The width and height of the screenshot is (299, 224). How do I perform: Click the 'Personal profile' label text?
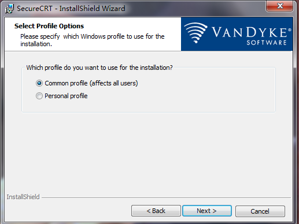[66, 96]
